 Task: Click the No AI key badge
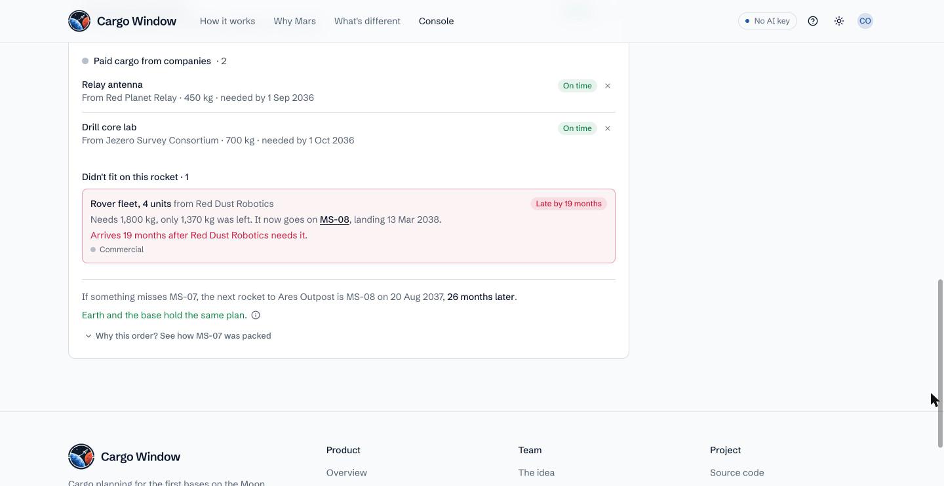click(x=768, y=21)
